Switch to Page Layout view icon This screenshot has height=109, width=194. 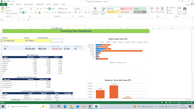tap(166, 102)
